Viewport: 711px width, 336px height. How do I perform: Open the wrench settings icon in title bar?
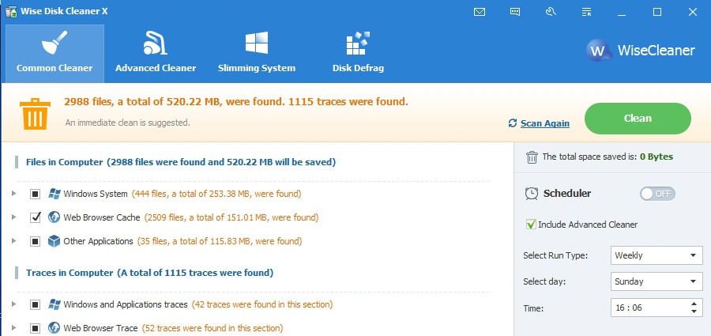[551, 13]
